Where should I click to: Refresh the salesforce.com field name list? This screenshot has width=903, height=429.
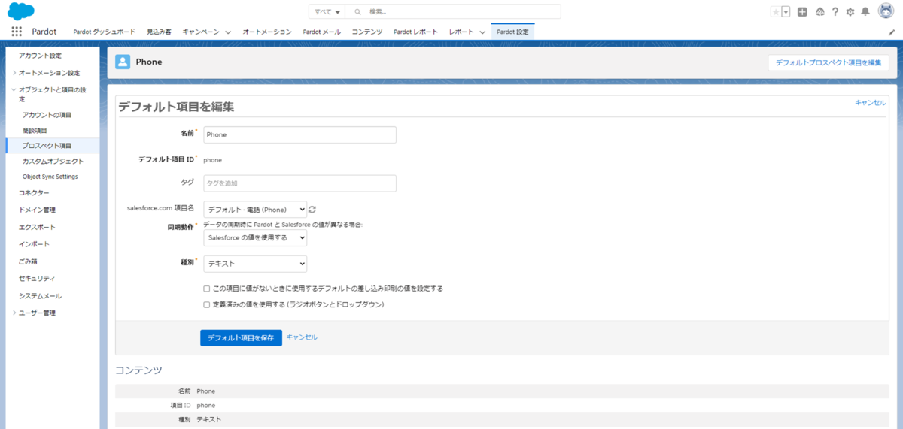(312, 210)
